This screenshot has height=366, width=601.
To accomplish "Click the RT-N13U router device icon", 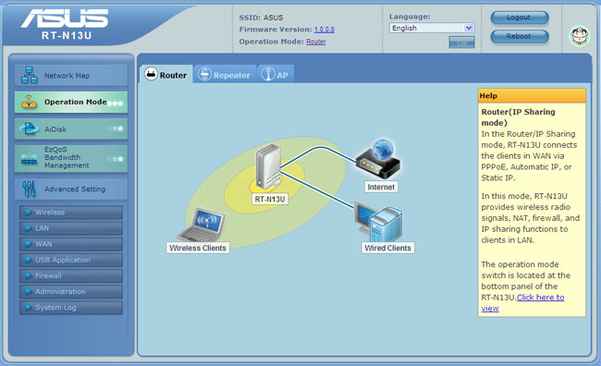I will 269,166.
